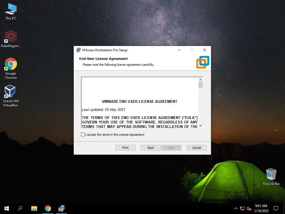Minimize the VMware Setup window

179,50
